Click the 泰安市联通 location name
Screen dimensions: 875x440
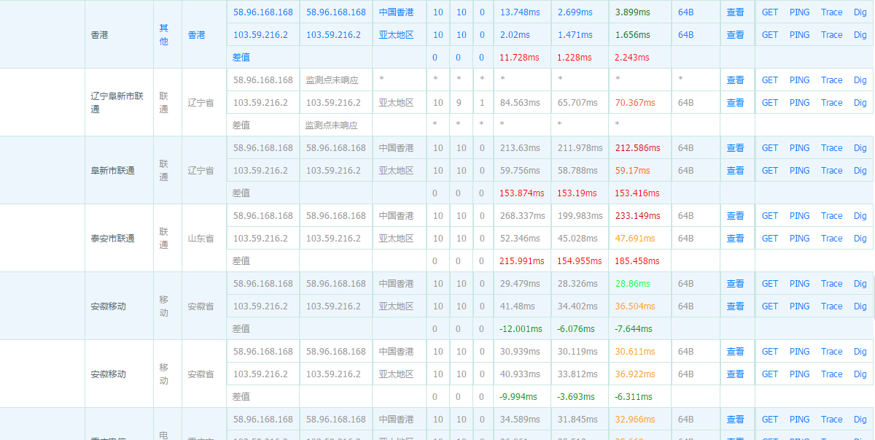click(x=113, y=239)
